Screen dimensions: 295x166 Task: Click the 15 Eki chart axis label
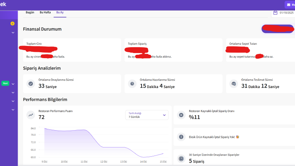(x=163, y=162)
